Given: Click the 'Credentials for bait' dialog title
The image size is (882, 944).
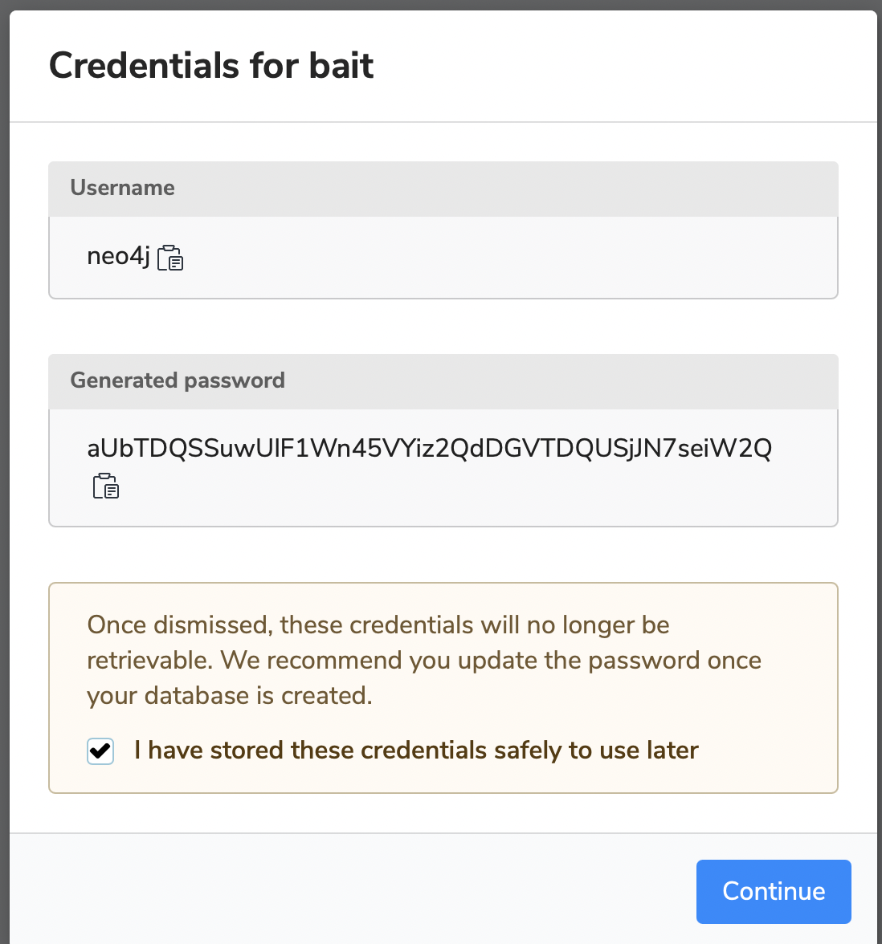Looking at the screenshot, I should tap(211, 66).
